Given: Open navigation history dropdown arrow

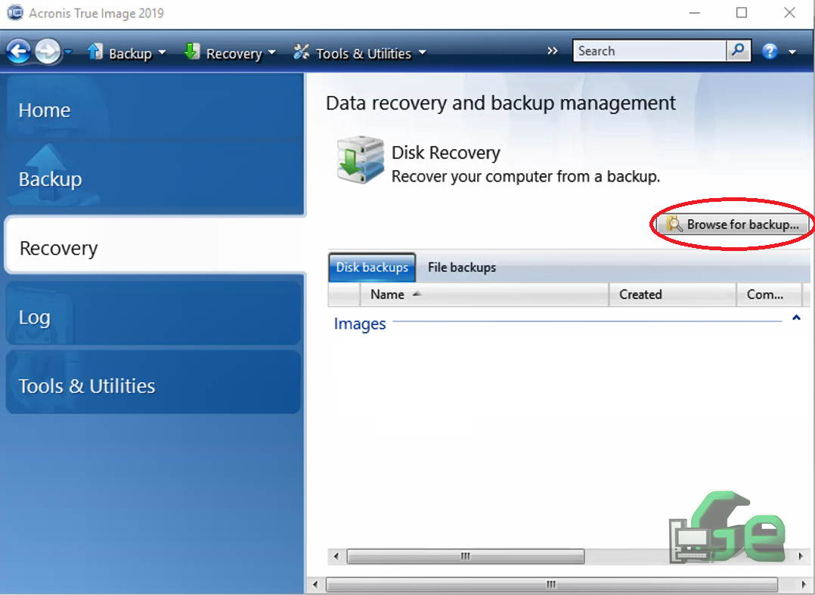Looking at the screenshot, I should coord(68,52).
